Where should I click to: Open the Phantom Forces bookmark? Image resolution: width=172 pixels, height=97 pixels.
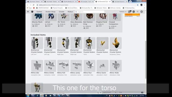point(57,8)
